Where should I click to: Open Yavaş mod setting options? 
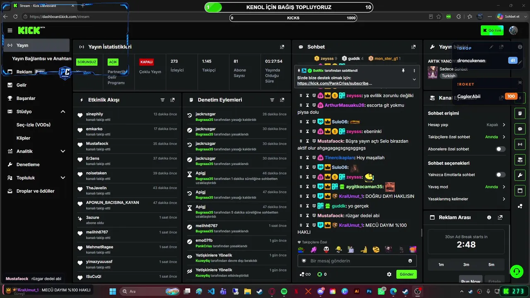click(467, 187)
